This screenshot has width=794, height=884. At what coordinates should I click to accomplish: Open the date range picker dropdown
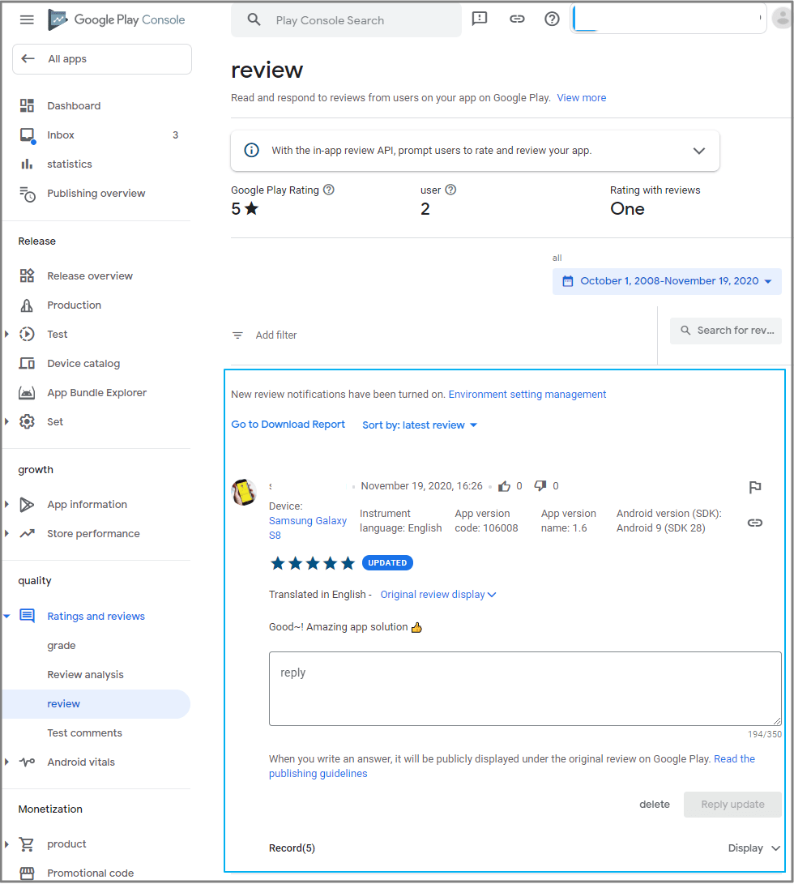[x=666, y=280]
